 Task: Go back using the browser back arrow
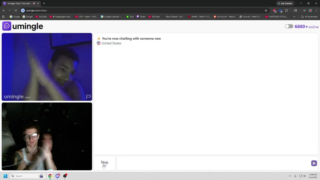tap(3, 10)
